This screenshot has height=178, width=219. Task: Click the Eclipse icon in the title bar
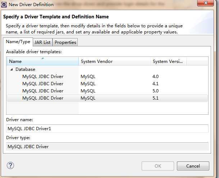[x=4, y=4]
